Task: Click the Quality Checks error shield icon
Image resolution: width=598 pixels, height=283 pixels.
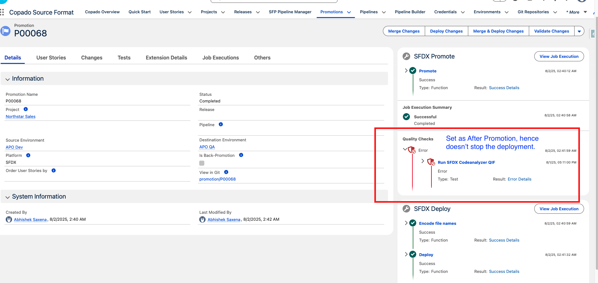Action: click(x=412, y=150)
